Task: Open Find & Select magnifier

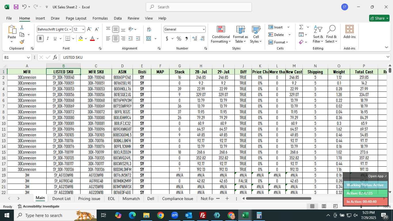Action: [x=331, y=34]
